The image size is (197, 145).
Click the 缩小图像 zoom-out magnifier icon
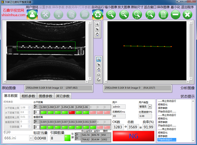111,15
